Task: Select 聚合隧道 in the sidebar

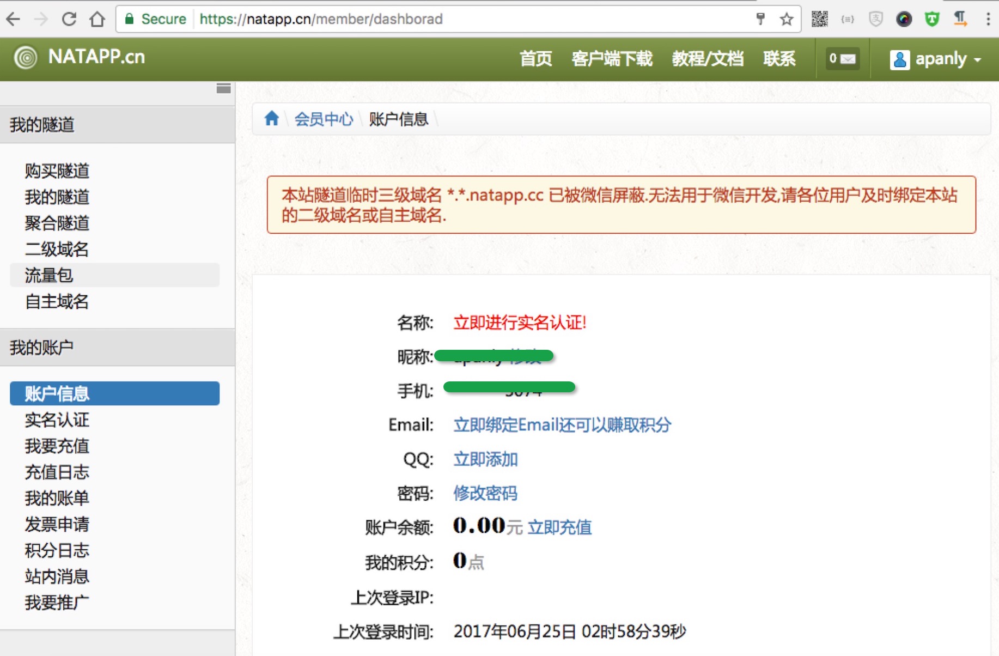Action: click(57, 223)
